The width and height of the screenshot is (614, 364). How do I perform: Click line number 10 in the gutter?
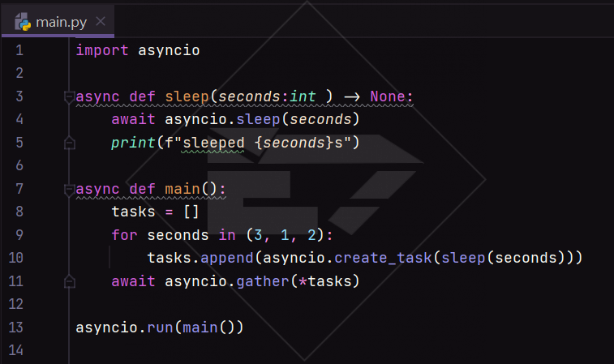tap(16, 258)
